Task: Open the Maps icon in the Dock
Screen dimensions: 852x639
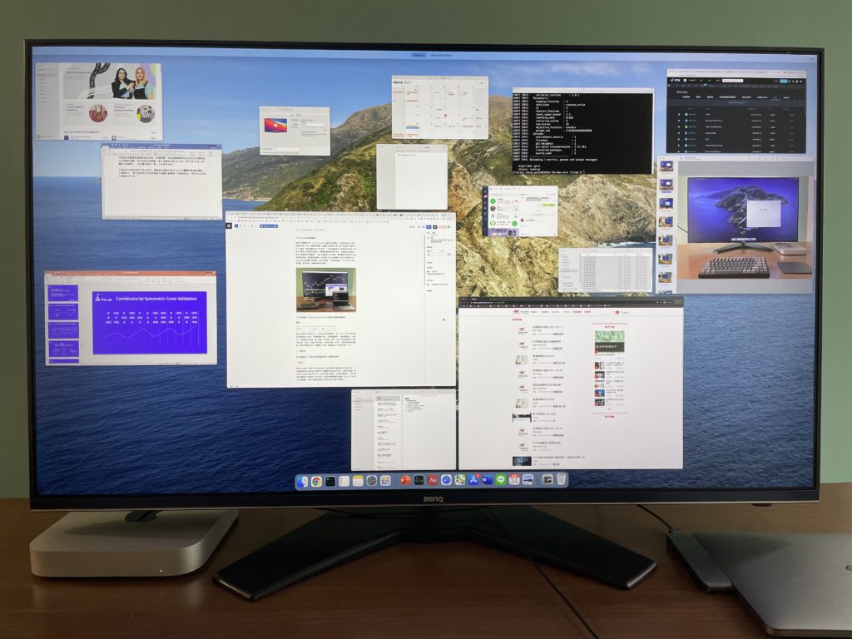Action: [x=459, y=480]
